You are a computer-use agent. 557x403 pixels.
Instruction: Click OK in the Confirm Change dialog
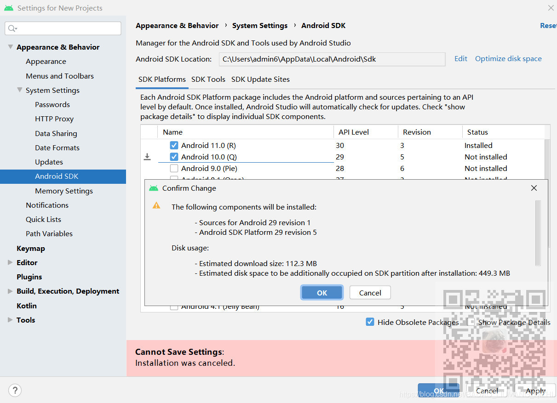pyautogui.click(x=322, y=293)
